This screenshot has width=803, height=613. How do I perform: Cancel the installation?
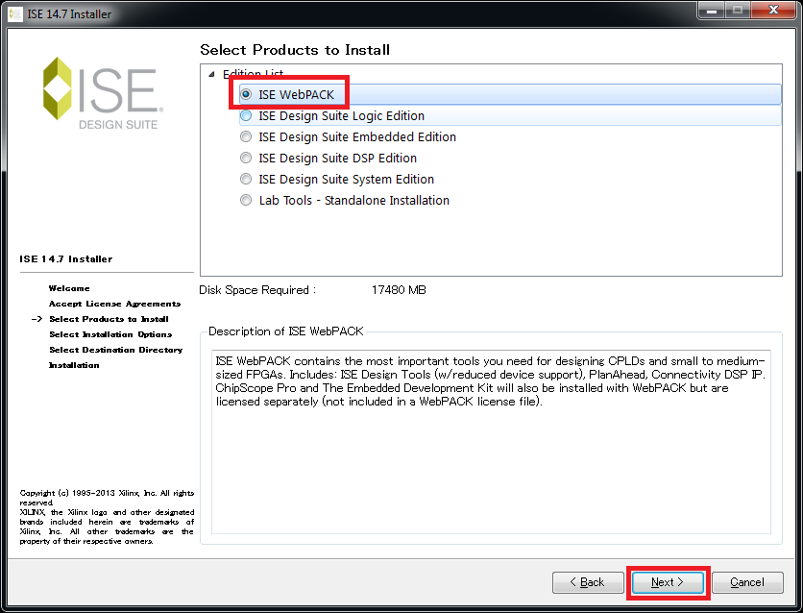click(747, 582)
